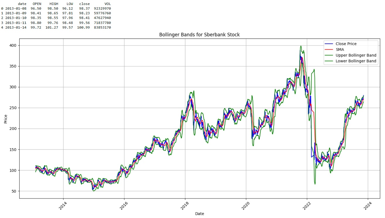Click the chart title 'Bollinger Bands for Sberbank Stock'
The width and height of the screenshot is (385, 218).
[x=199, y=35]
